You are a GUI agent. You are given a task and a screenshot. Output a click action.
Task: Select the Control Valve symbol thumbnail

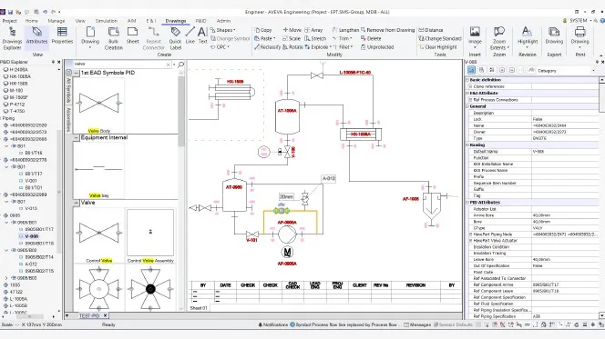coord(98,235)
